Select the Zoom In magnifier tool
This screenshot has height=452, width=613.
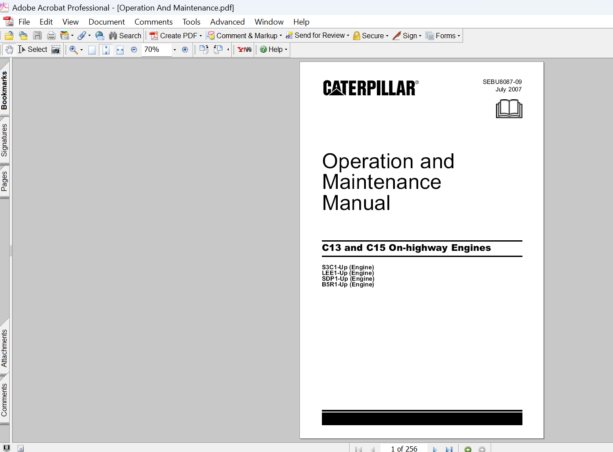(x=73, y=50)
